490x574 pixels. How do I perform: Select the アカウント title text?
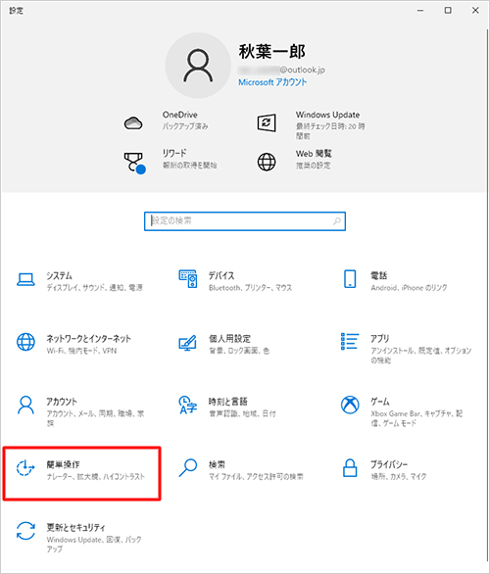tap(62, 402)
